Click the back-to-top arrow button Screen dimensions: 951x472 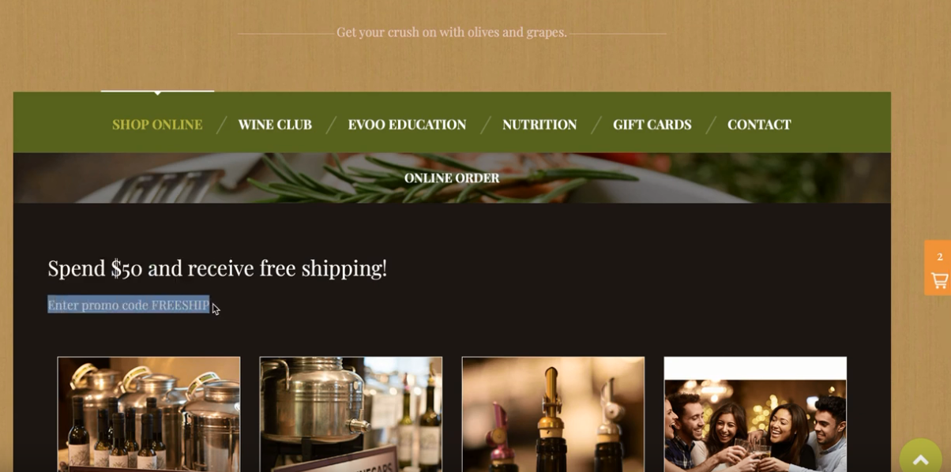click(x=920, y=458)
